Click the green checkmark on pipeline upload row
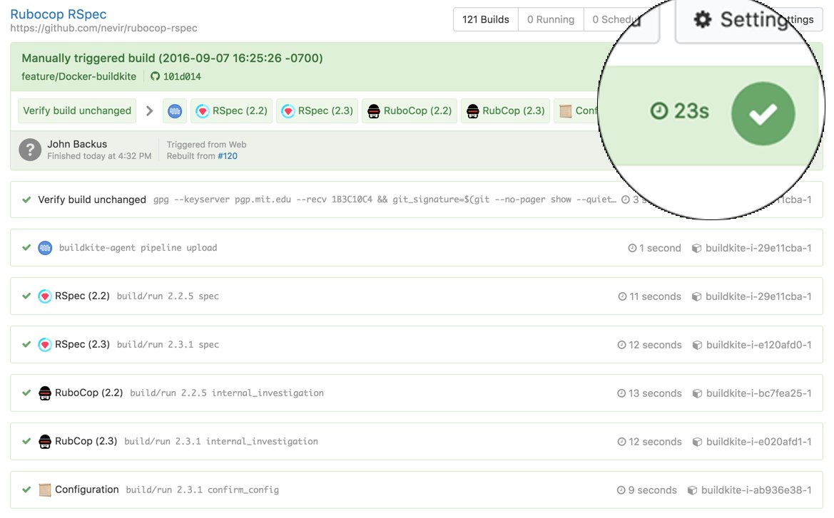The image size is (834, 518). (26, 247)
